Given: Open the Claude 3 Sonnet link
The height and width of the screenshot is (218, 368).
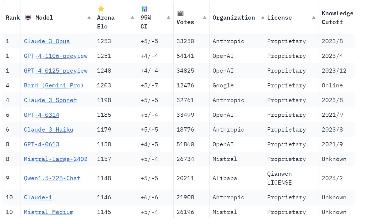Looking at the screenshot, I should [x=50, y=100].
